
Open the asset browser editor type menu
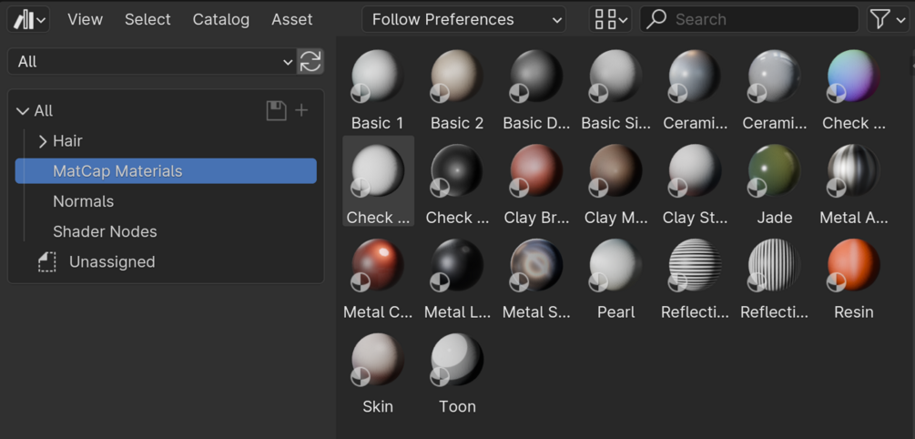point(29,19)
